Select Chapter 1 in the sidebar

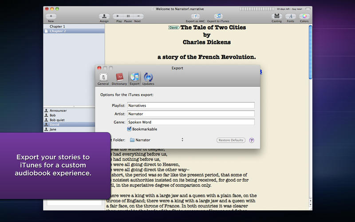[74, 26]
